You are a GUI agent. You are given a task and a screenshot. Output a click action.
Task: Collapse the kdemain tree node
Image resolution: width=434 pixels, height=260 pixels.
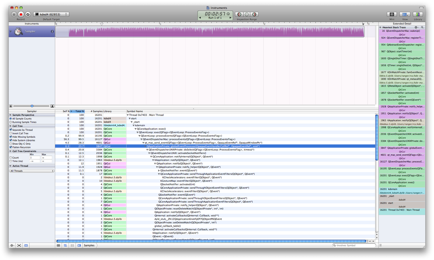pyautogui.click(x=134, y=125)
